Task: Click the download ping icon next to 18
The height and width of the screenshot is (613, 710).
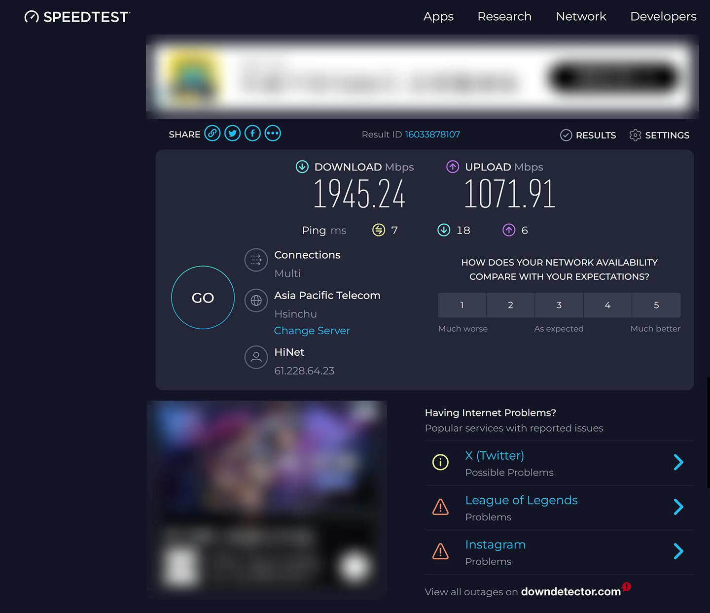Action: [444, 230]
